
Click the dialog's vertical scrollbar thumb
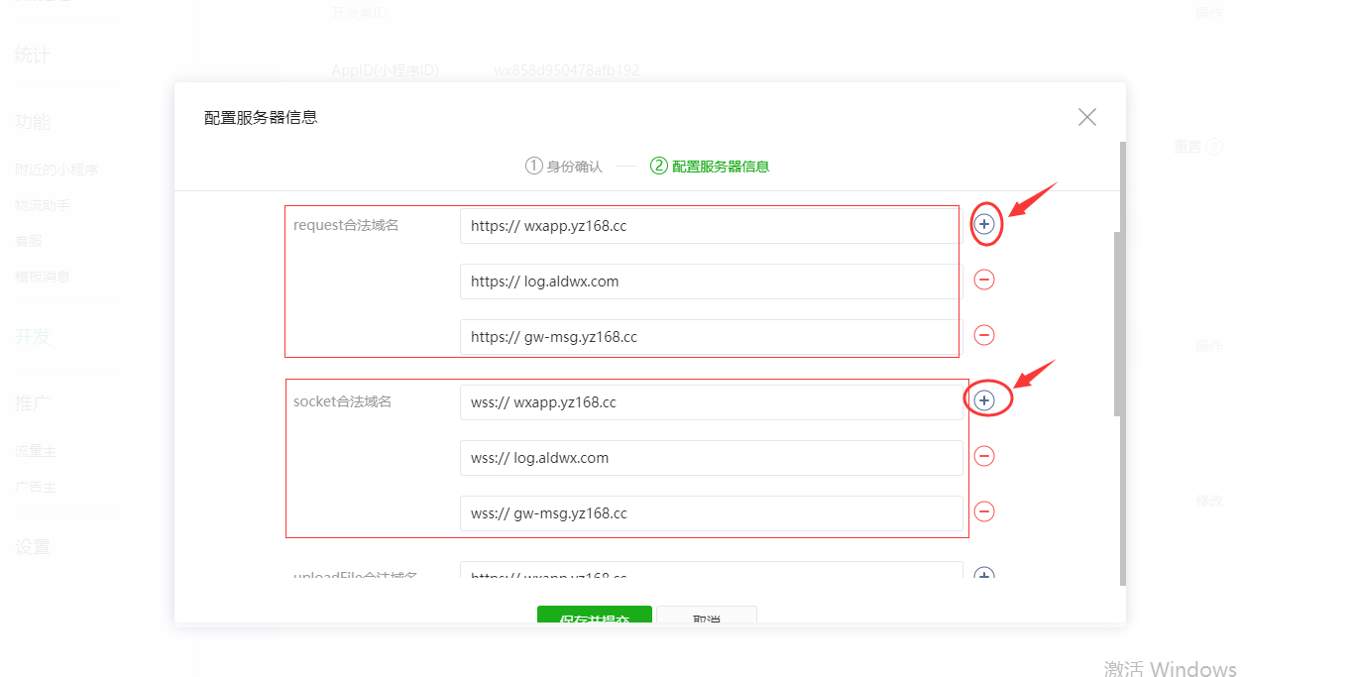pyautogui.click(x=1118, y=323)
